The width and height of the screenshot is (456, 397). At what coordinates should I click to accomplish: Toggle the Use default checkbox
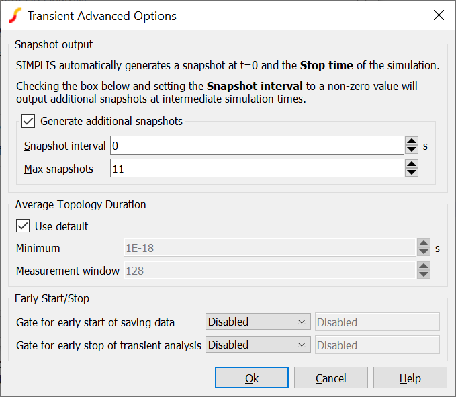(23, 226)
